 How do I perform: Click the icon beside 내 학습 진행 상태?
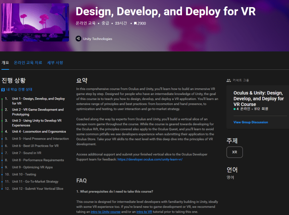3,90
